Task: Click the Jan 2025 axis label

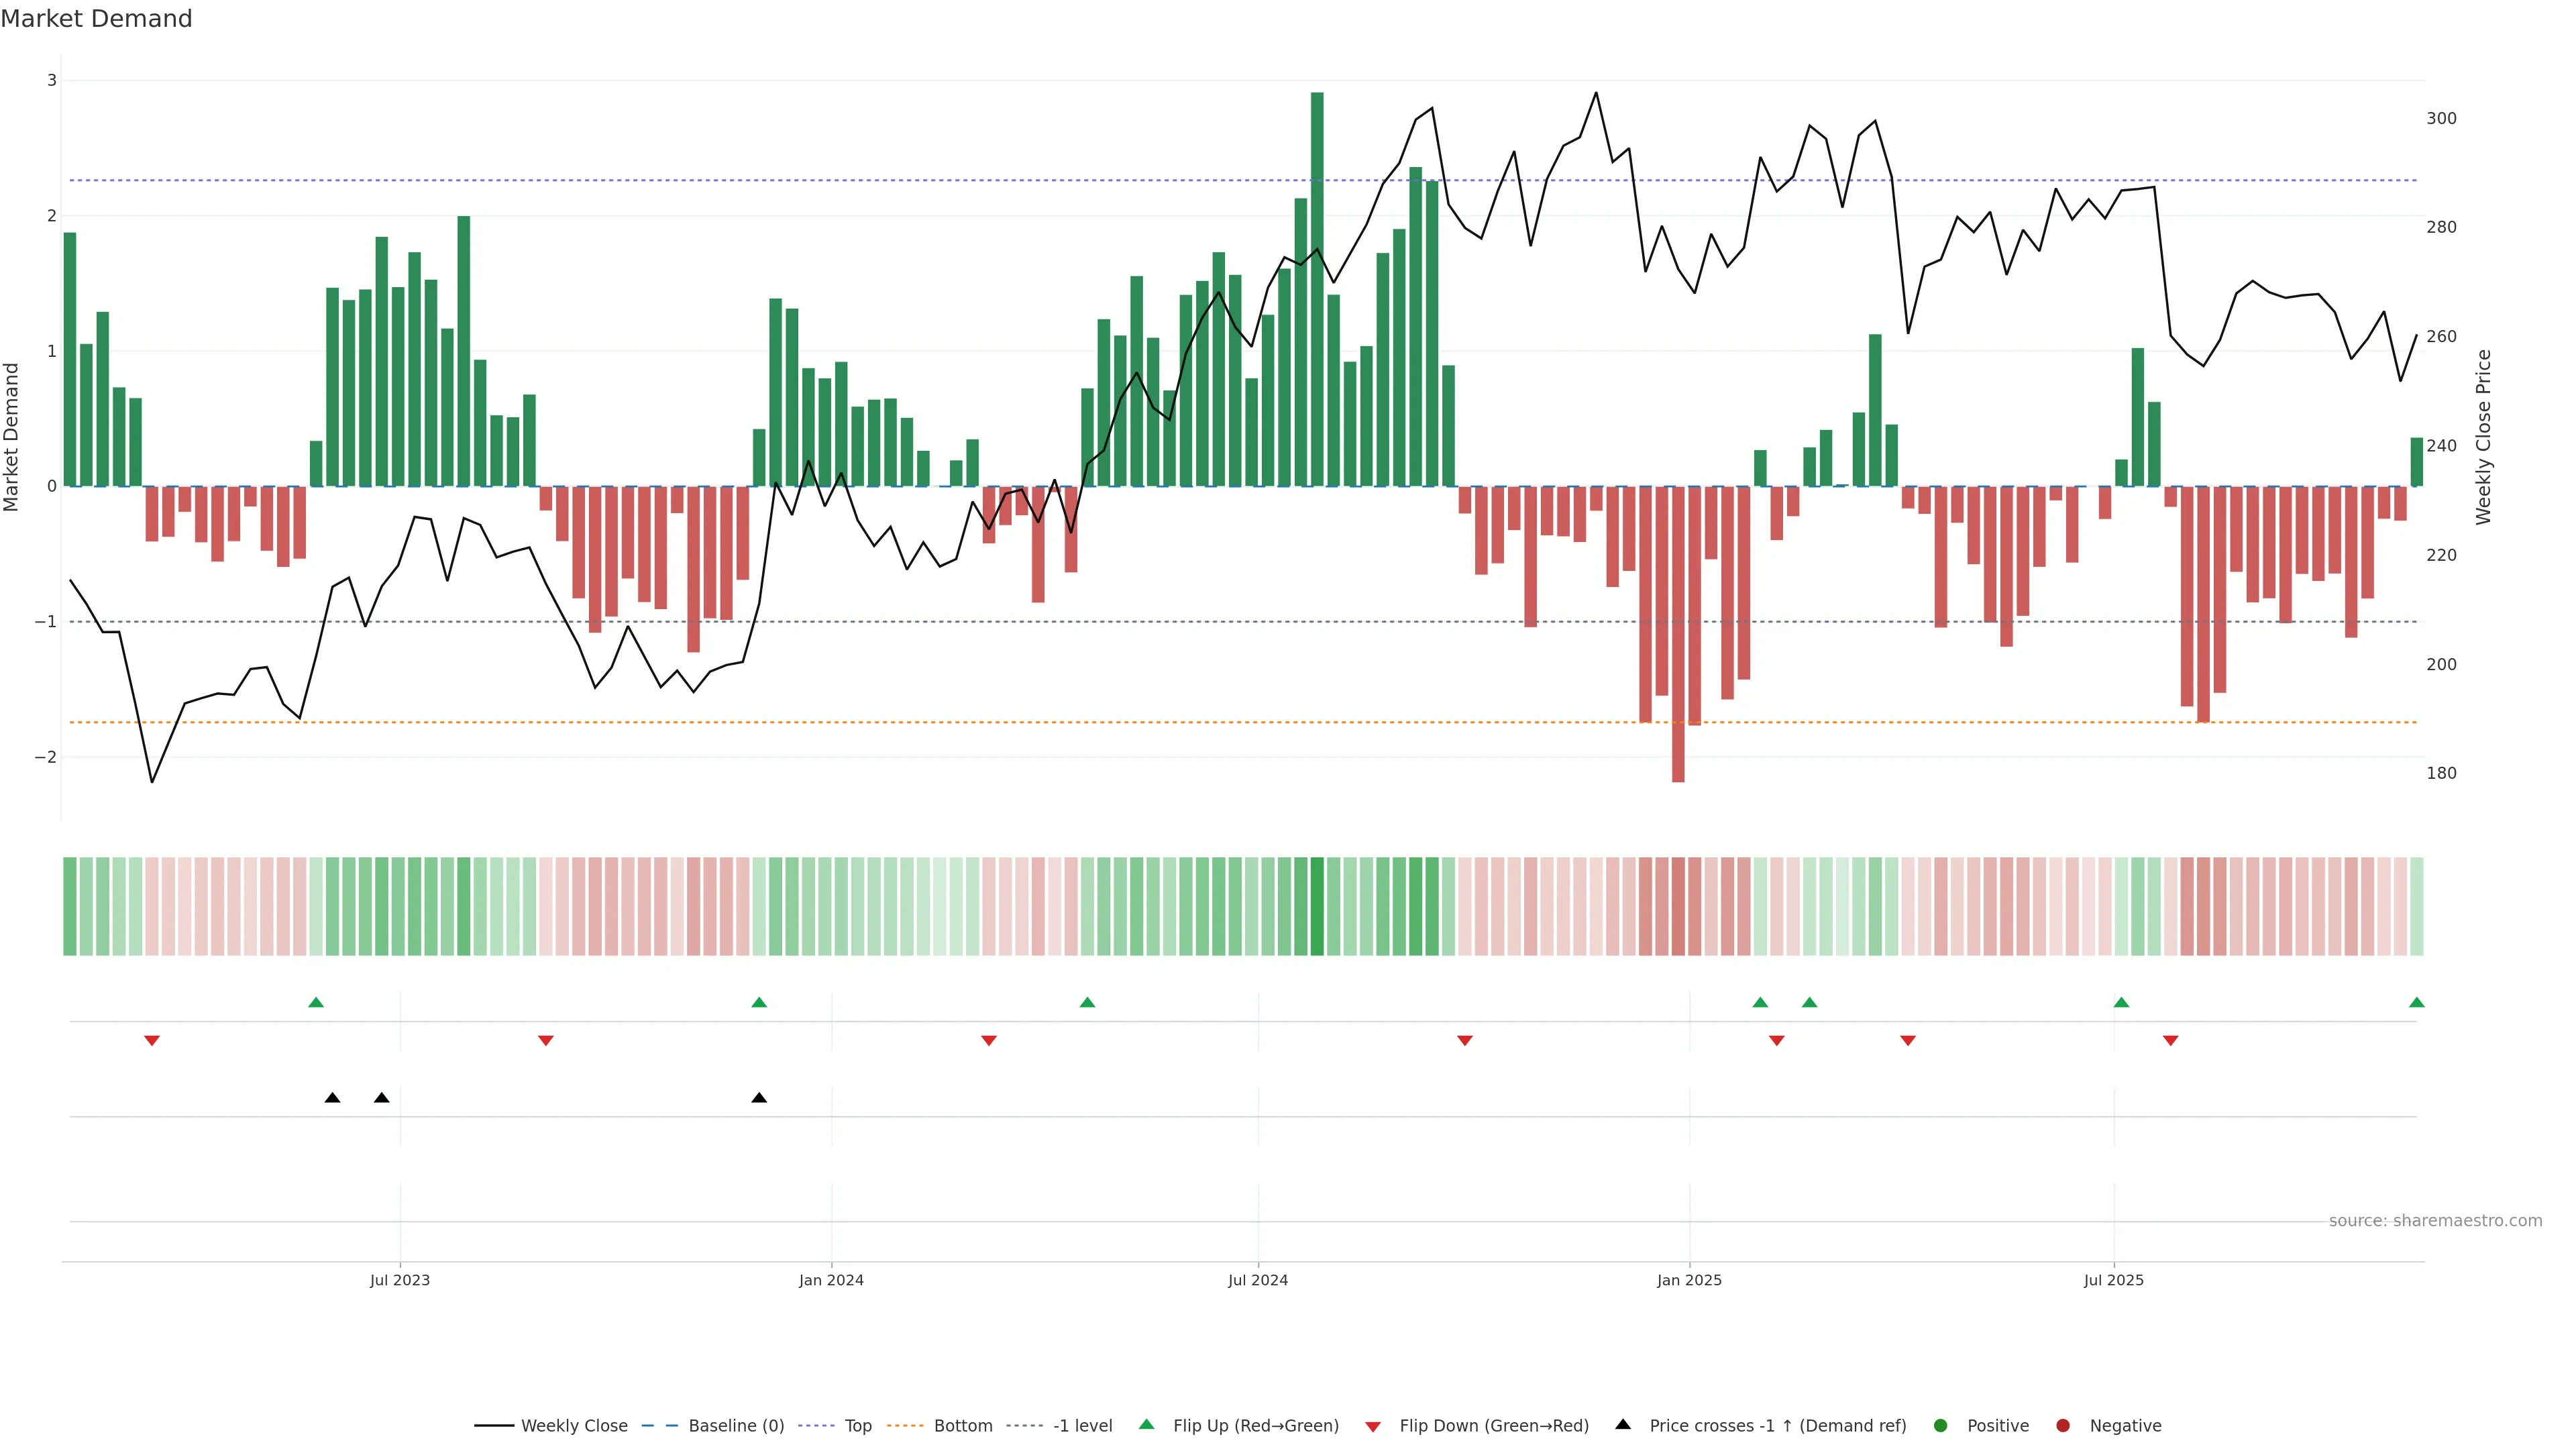Action: [x=1689, y=1280]
